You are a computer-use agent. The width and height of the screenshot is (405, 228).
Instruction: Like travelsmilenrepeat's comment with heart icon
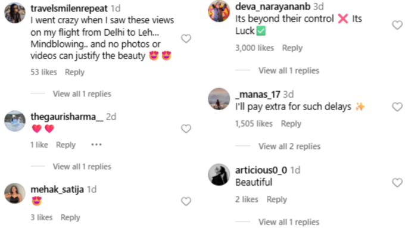[x=186, y=39]
